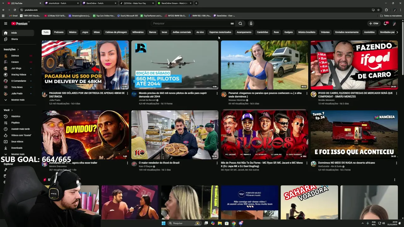Click the YouTube search input field

(x=191, y=23)
